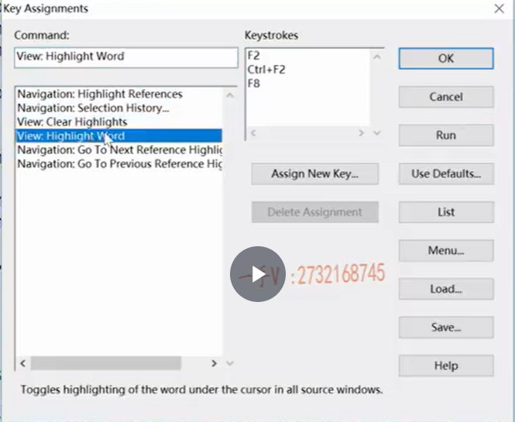515x422 pixels.
Task: Select Go To Previous Reference Highlight command
Action: pyautogui.click(x=119, y=164)
